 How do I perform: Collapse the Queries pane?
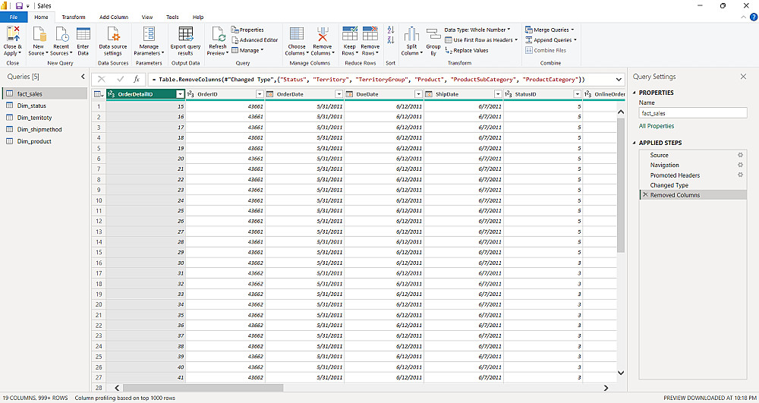(83, 77)
